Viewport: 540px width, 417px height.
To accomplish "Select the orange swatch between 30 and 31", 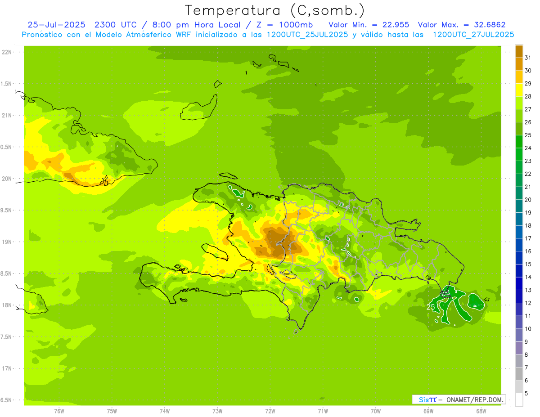I will [x=519, y=64].
